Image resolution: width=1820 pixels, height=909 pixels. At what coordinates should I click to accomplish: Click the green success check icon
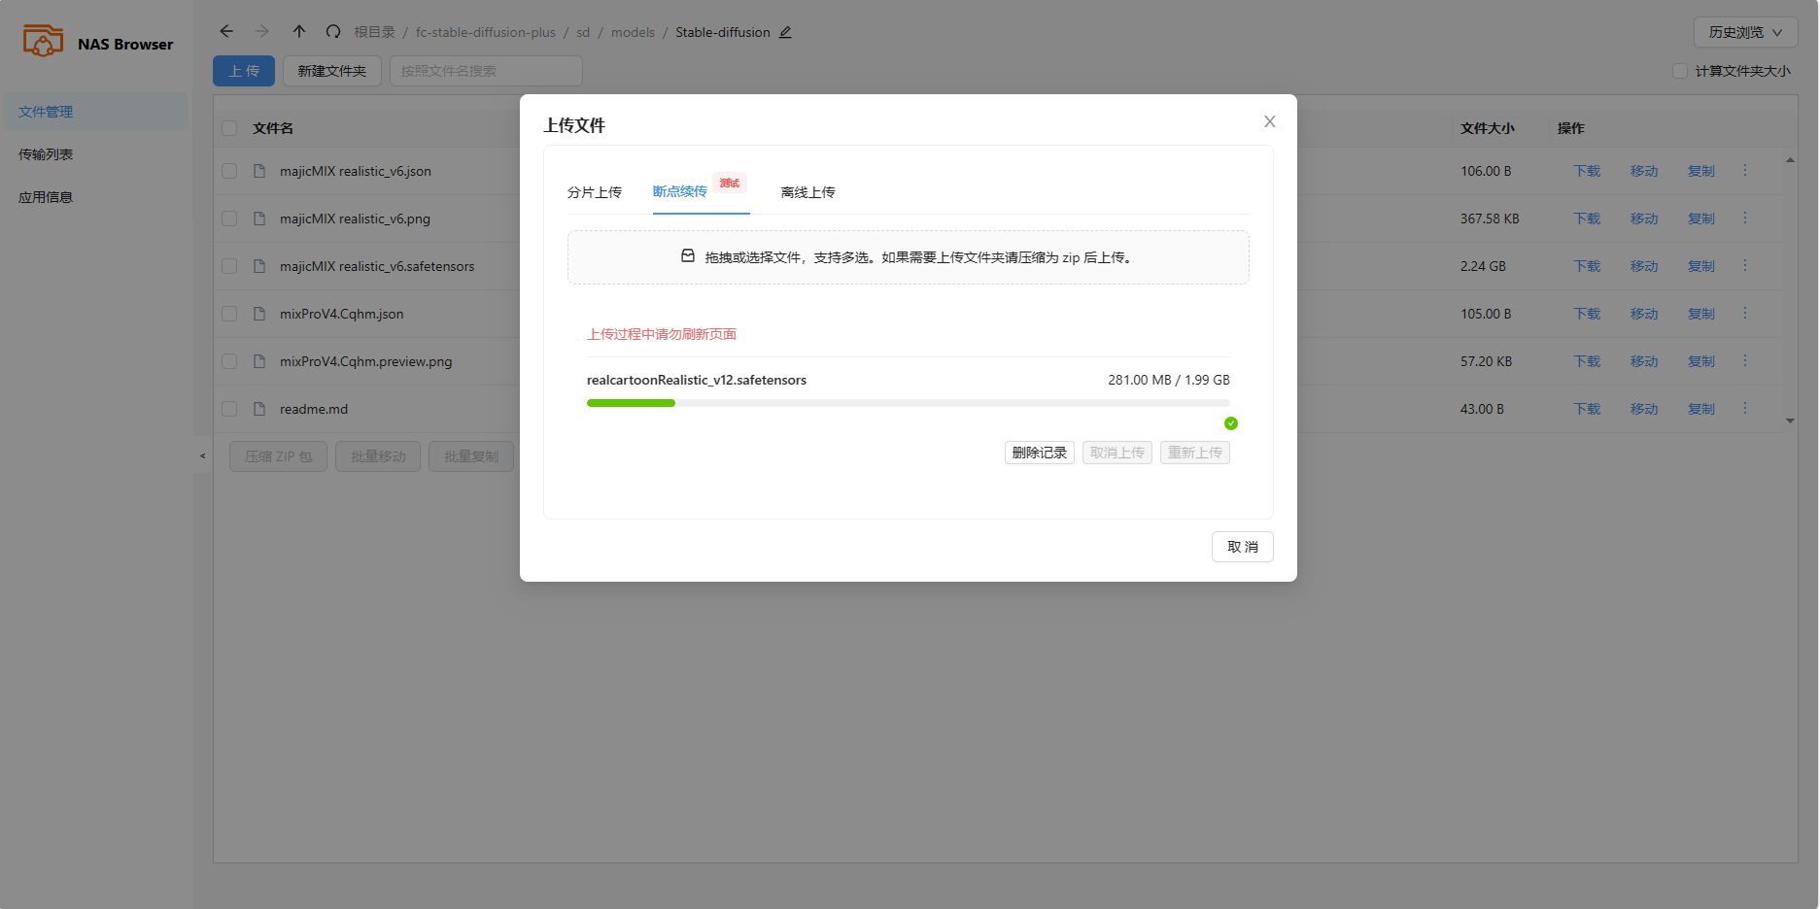tap(1231, 423)
